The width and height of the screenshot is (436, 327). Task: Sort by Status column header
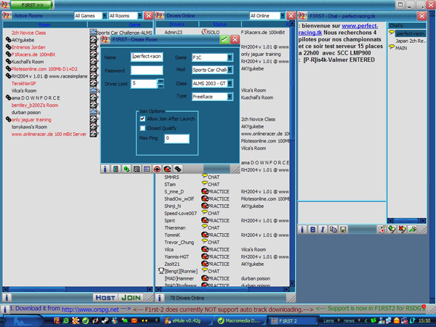[219, 25]
